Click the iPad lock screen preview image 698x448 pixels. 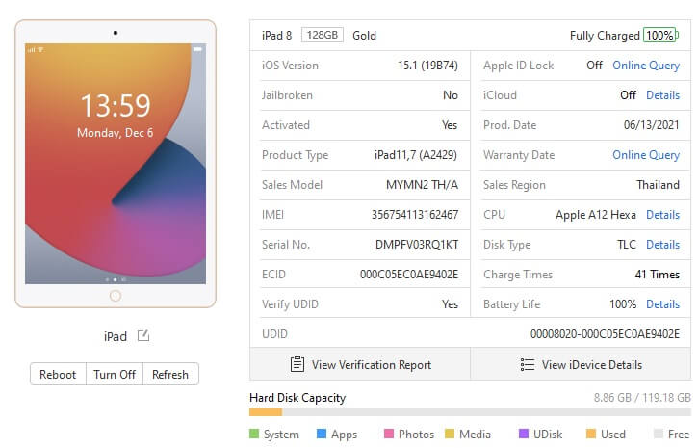[x=116, y=164]
